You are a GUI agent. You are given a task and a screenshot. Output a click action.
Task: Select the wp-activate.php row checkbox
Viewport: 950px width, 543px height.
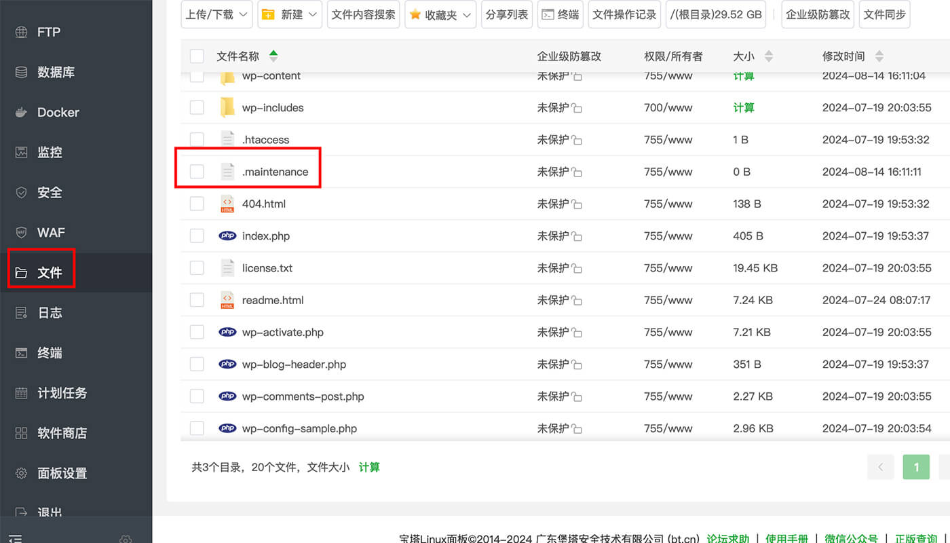click(197, 332)
